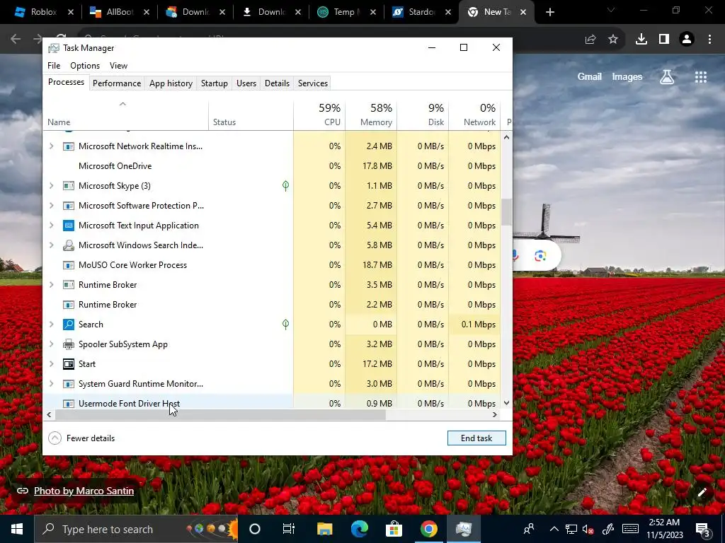Screen dimensions: 725x543
Task: Open Microsoft Store from taskbar
Action: coord(394,529)
